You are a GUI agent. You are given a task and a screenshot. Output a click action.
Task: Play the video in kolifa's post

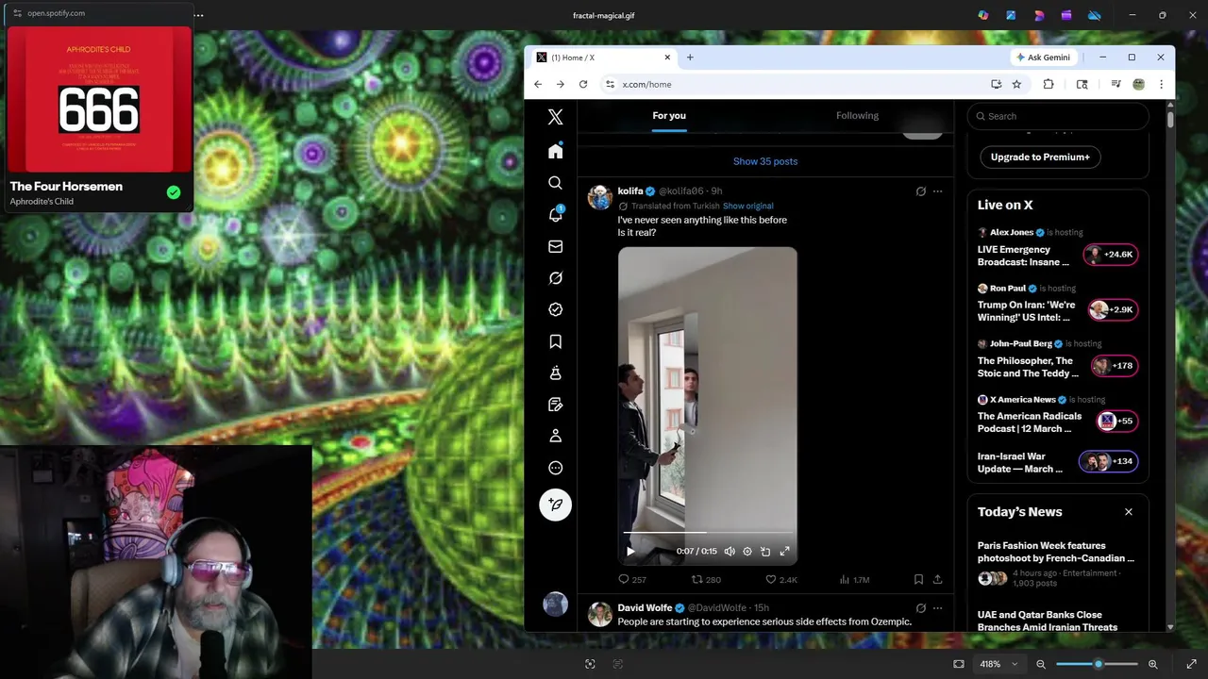pos(630,551)
